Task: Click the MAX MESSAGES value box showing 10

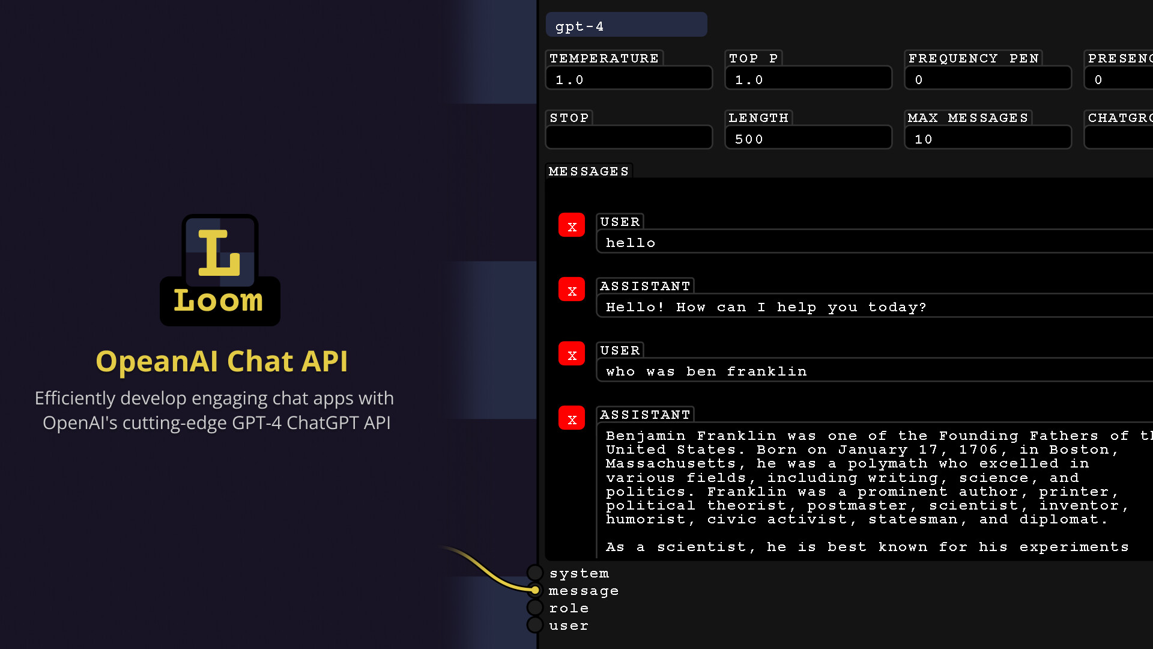Action: tap(987, 138)
